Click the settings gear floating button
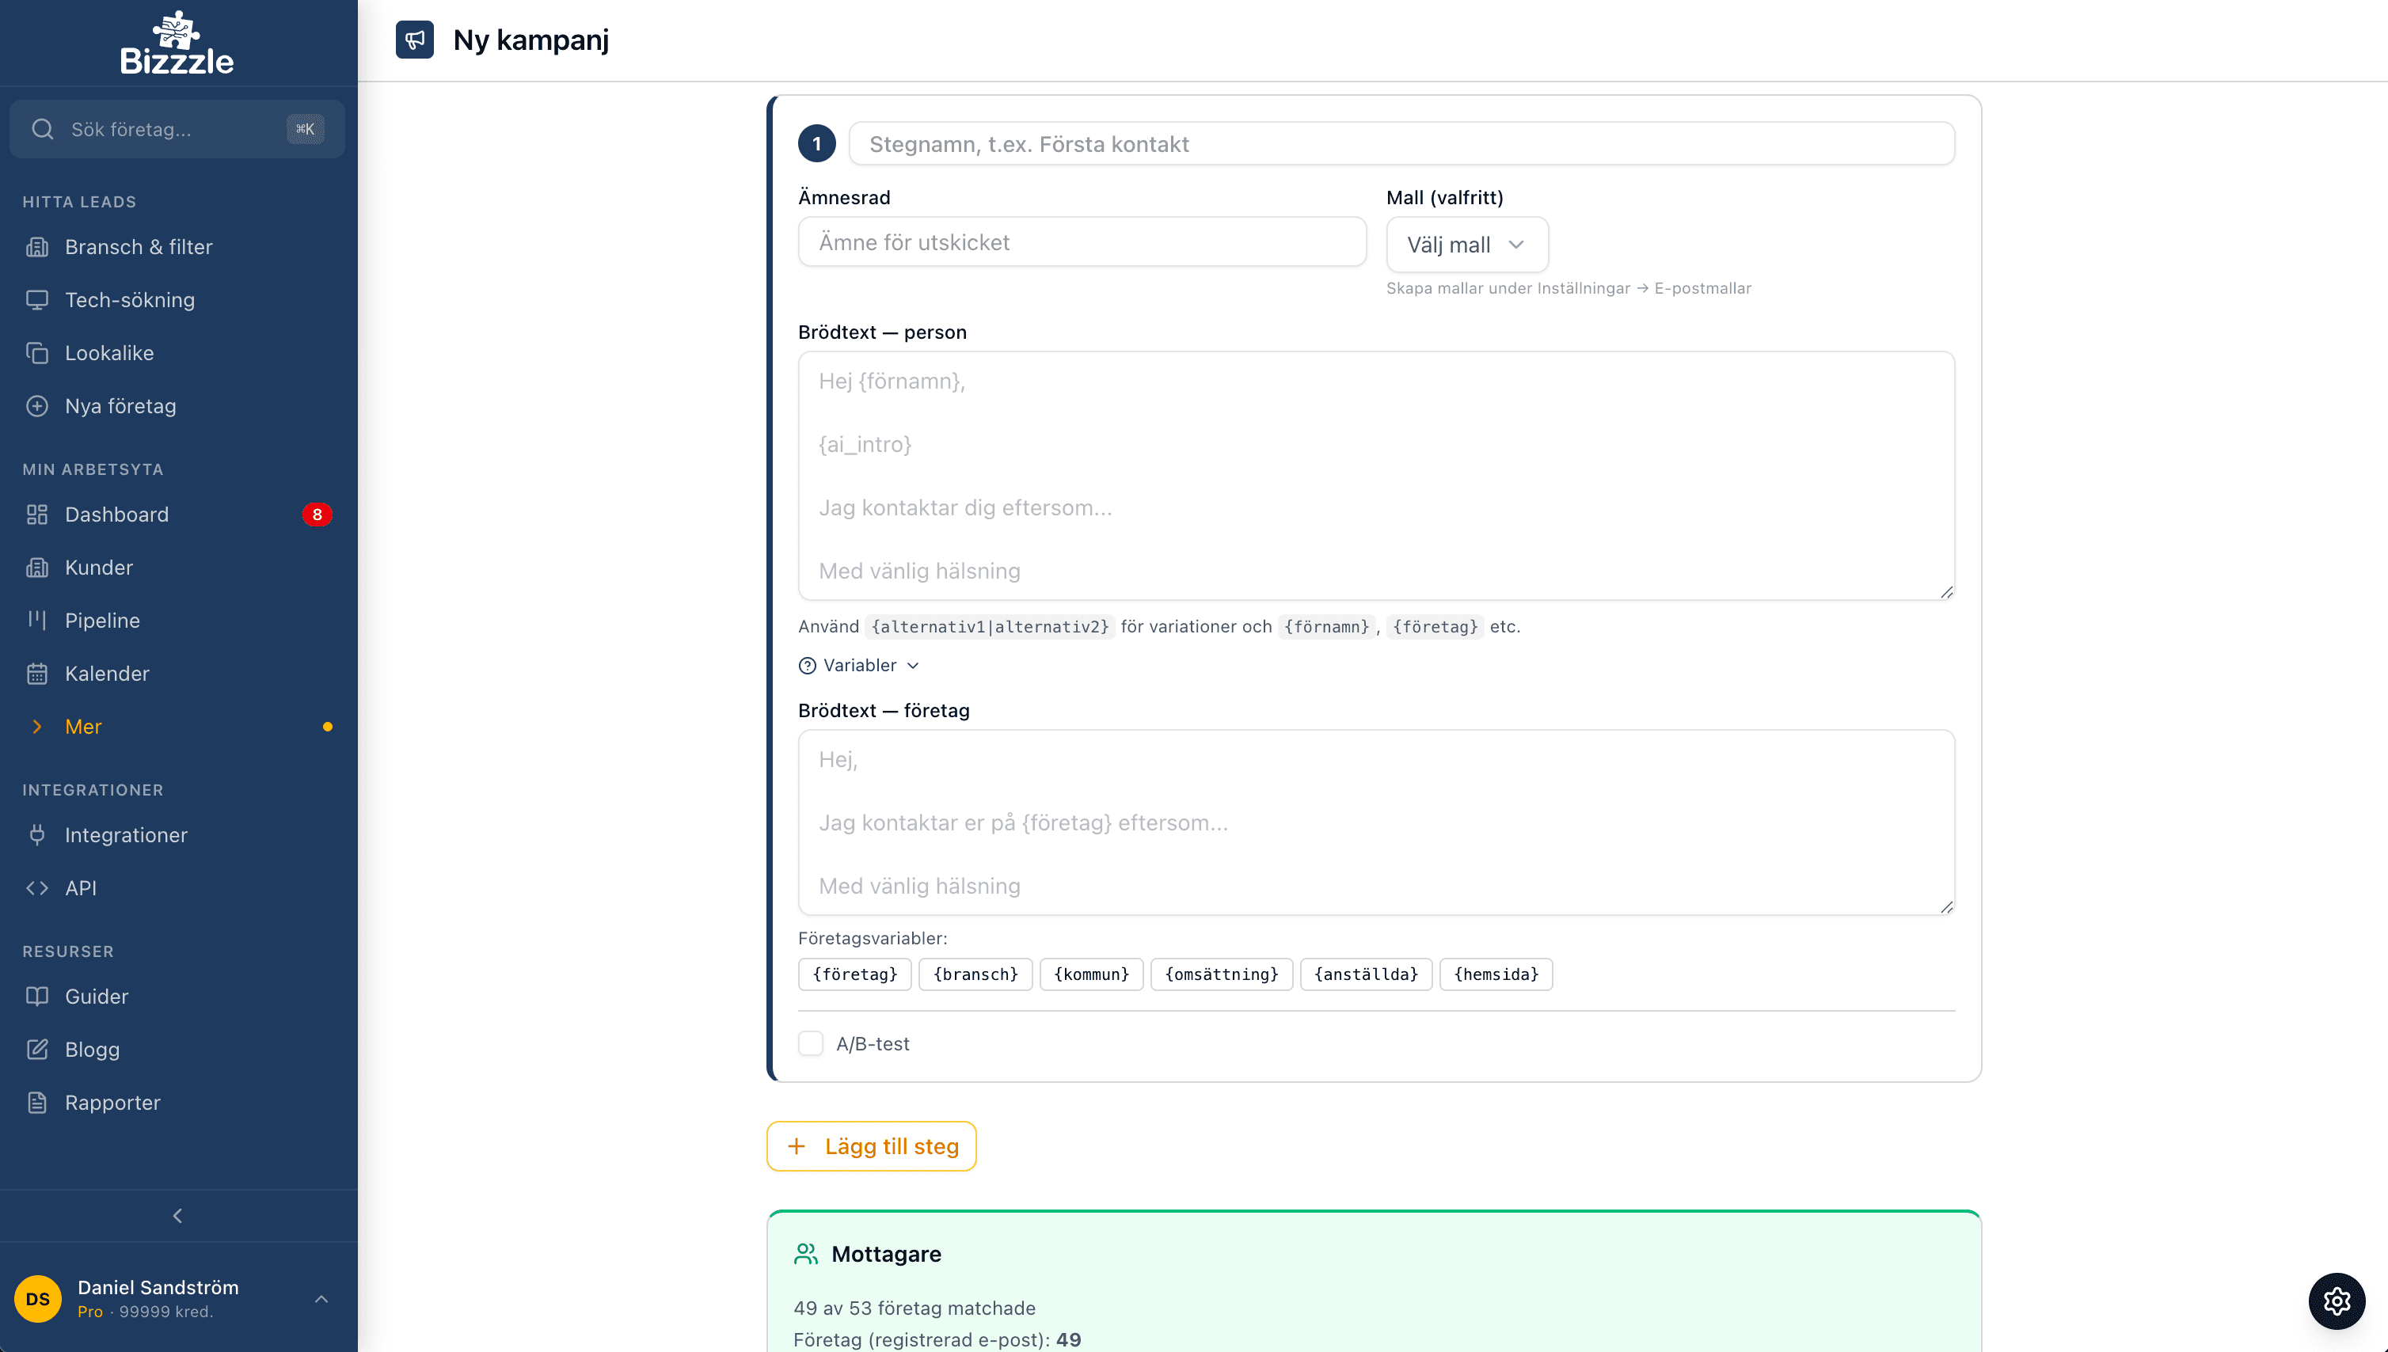The width and height of the screenshot is (2388, 1352). point(2336,1301)
